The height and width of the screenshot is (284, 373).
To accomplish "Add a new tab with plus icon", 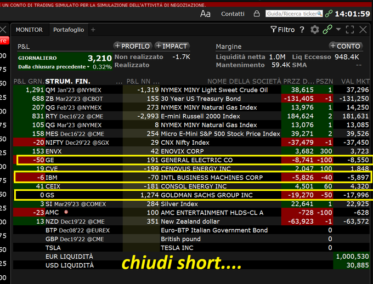I will click(x=93, y=30).
